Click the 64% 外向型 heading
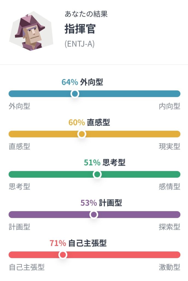 (x=82, y=82)
